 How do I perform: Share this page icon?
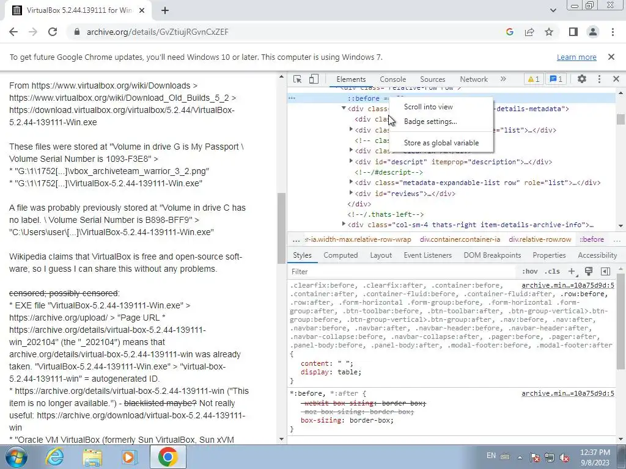(529, 32)
